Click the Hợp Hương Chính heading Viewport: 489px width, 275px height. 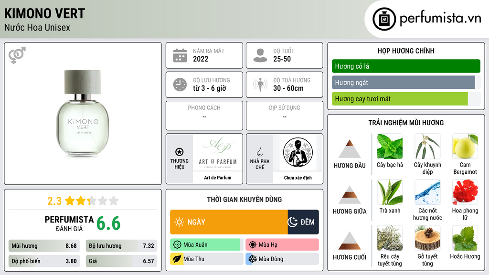(406, 51)
